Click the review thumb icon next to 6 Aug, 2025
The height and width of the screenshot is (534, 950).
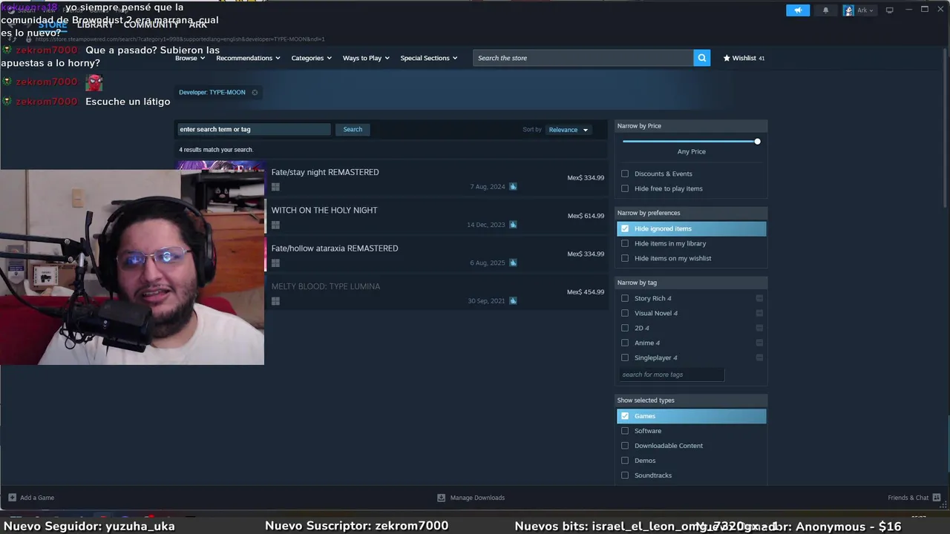point(513,263)
